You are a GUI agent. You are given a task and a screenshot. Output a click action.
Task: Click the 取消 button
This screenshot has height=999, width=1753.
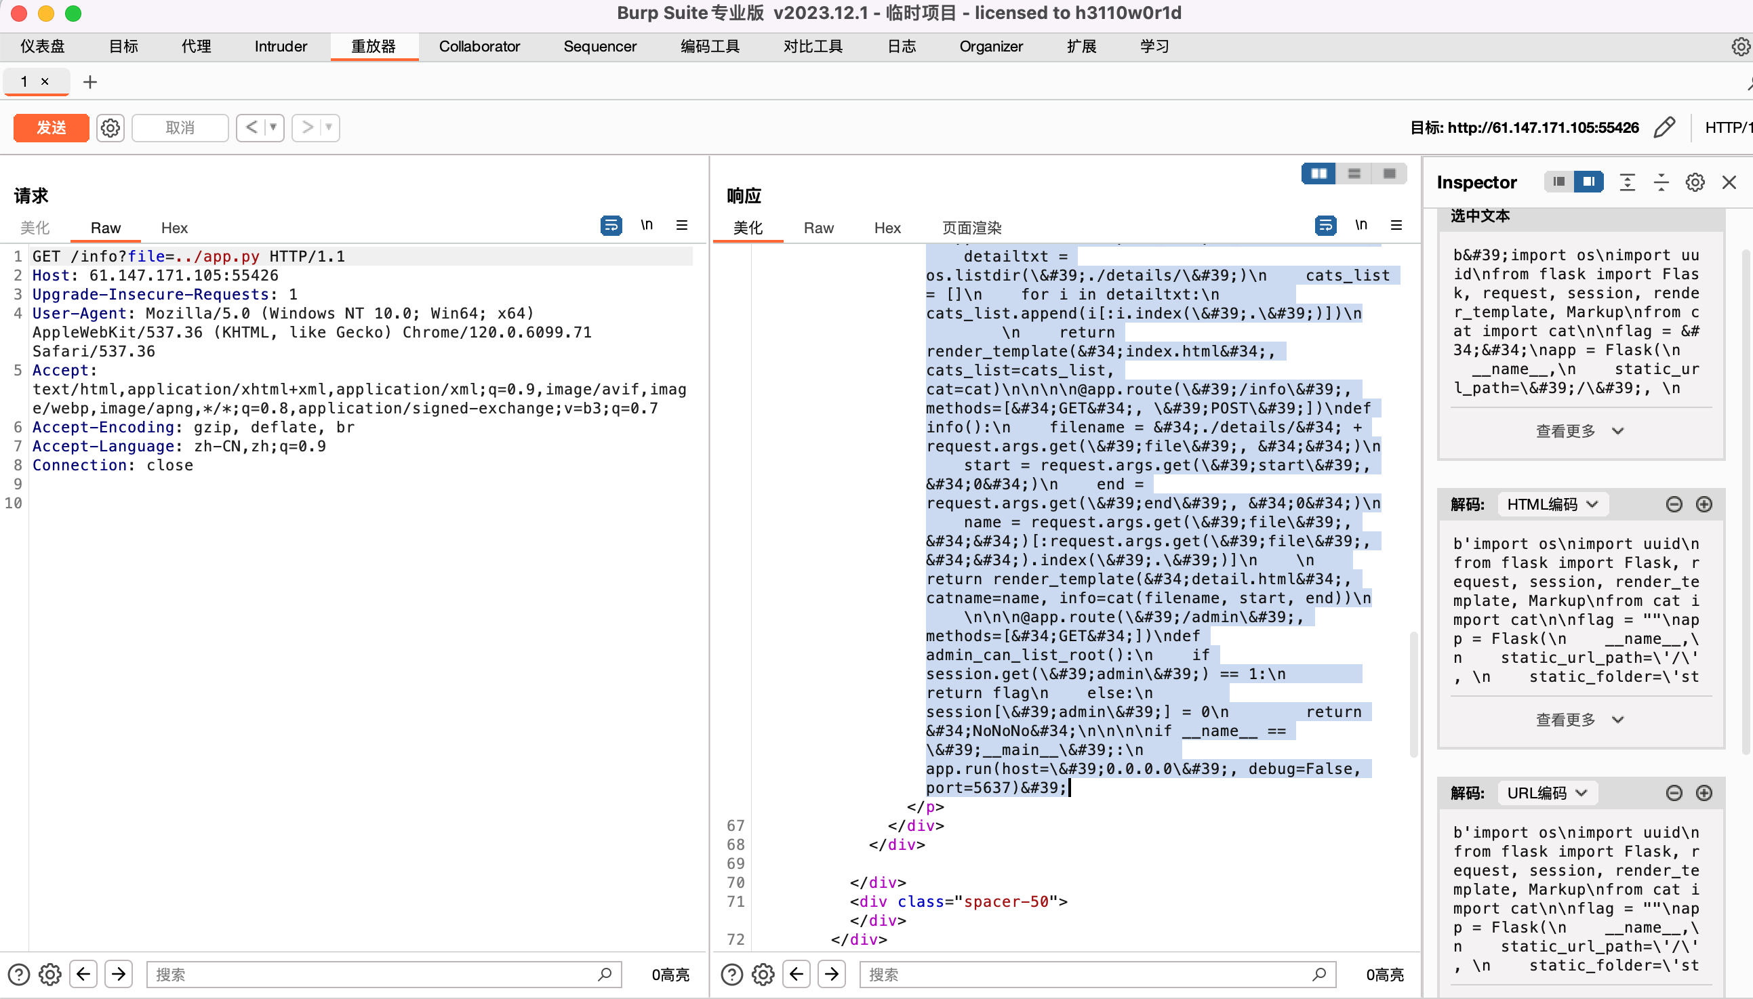point(180,127)
